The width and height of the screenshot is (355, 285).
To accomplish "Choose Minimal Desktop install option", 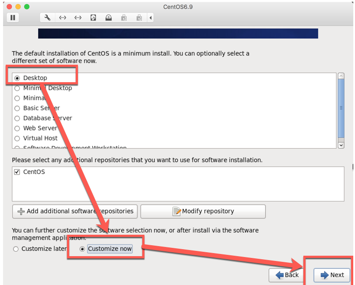I will [18, 88].
